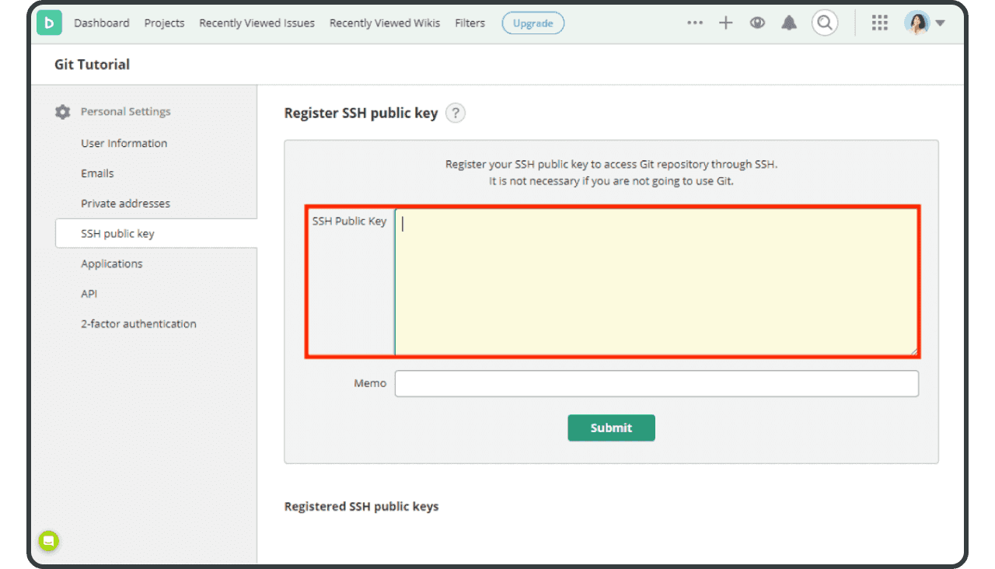
Task: Click the search magnifier icon
Action: [824, 23]
